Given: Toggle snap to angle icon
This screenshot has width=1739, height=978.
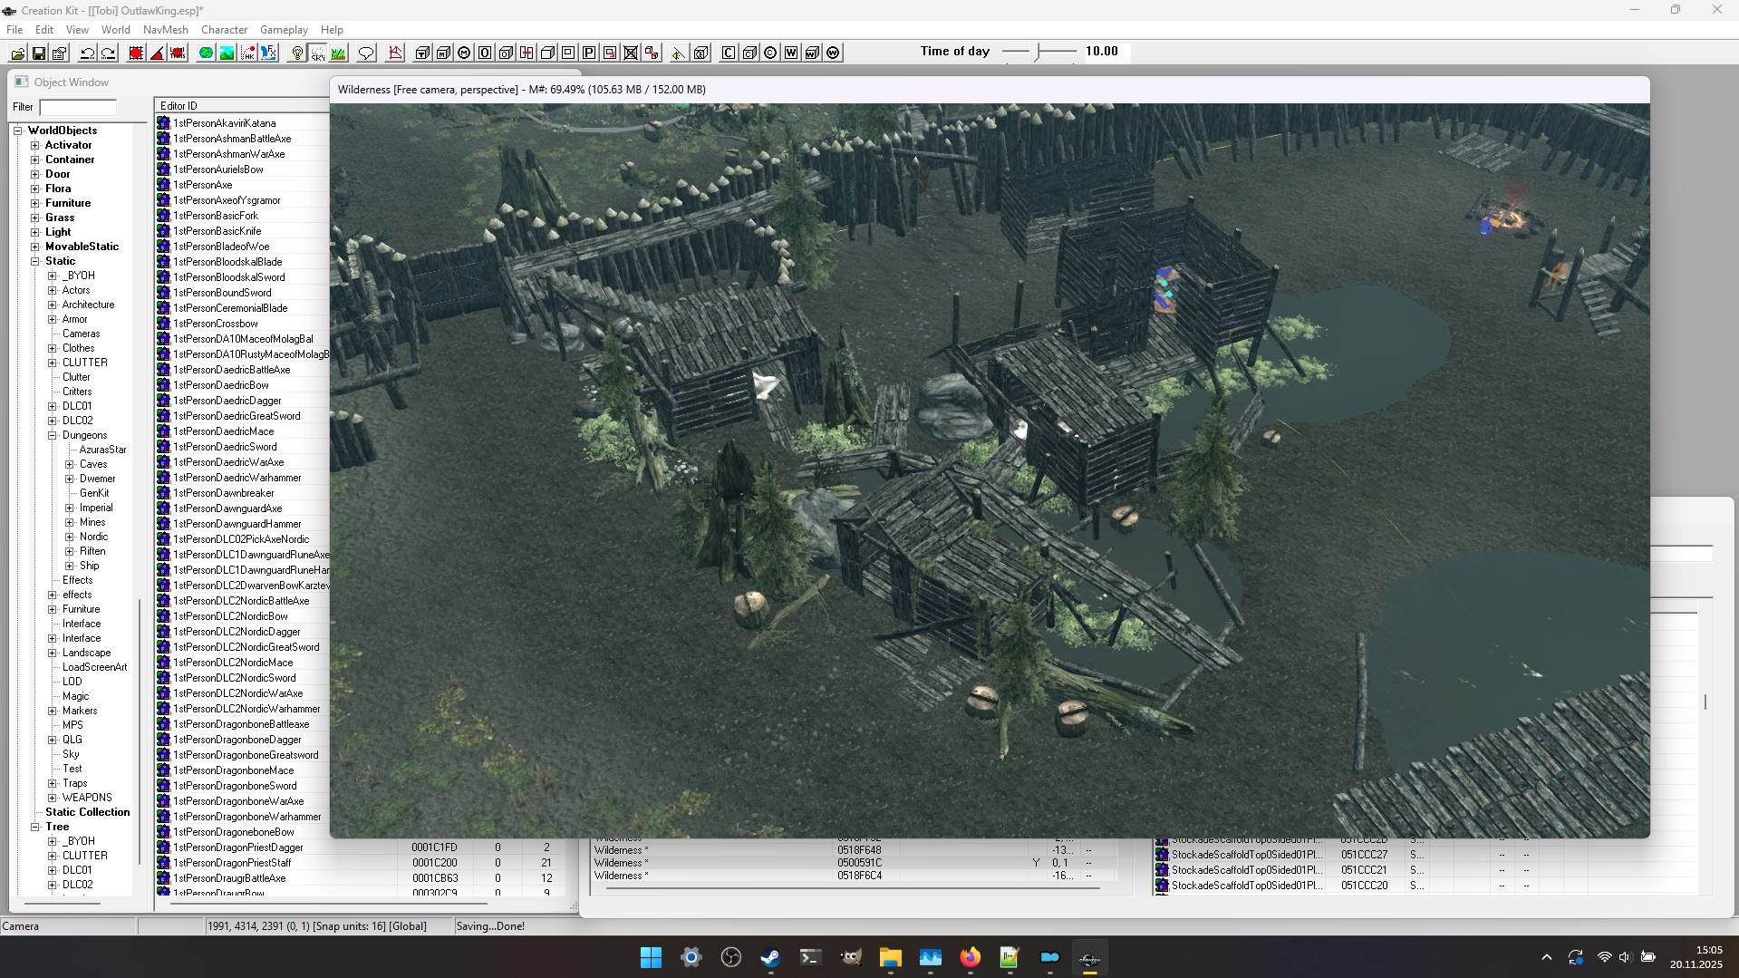Looking at the screenshot, I should tap(157, 53).
